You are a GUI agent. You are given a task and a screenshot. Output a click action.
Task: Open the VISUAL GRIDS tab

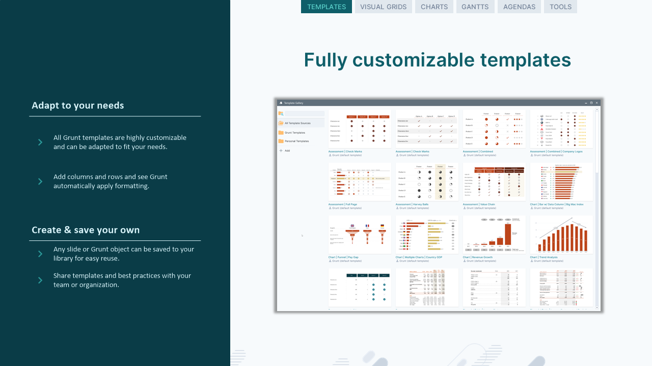click(x=384, y=7)
